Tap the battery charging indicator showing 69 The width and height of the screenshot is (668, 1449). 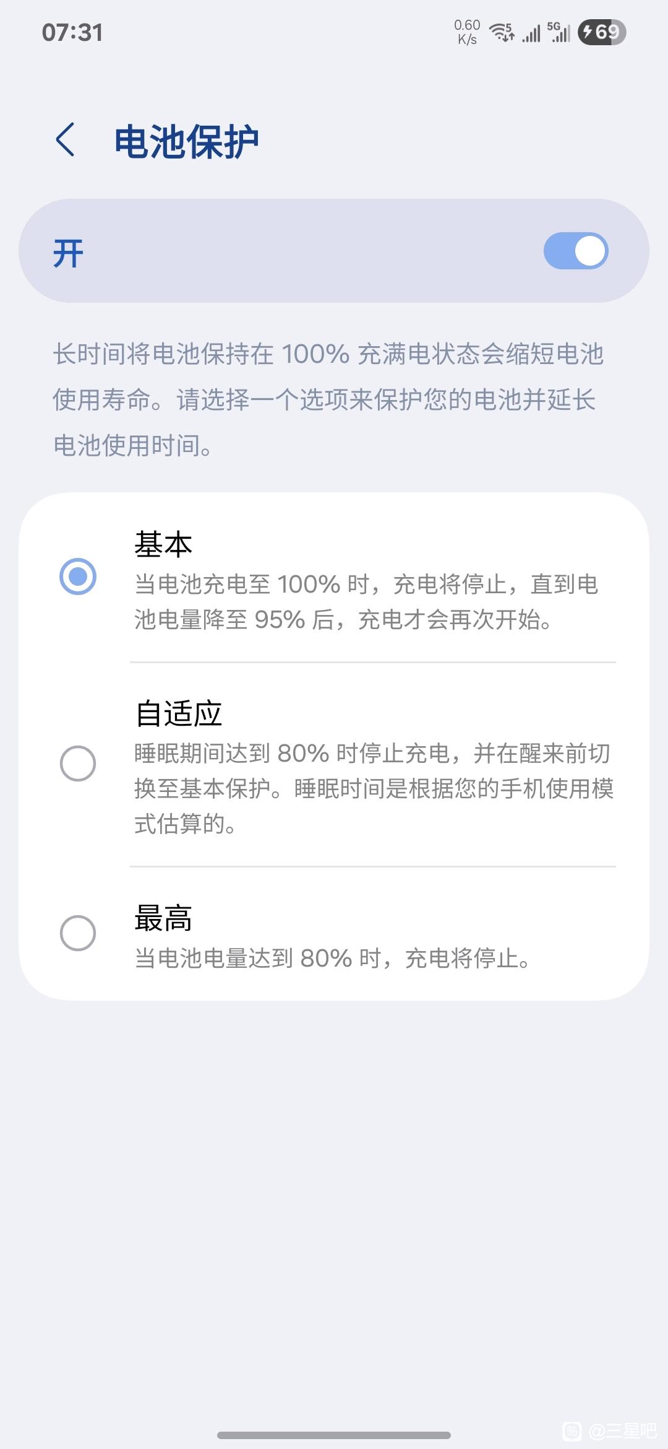(602, 32)
